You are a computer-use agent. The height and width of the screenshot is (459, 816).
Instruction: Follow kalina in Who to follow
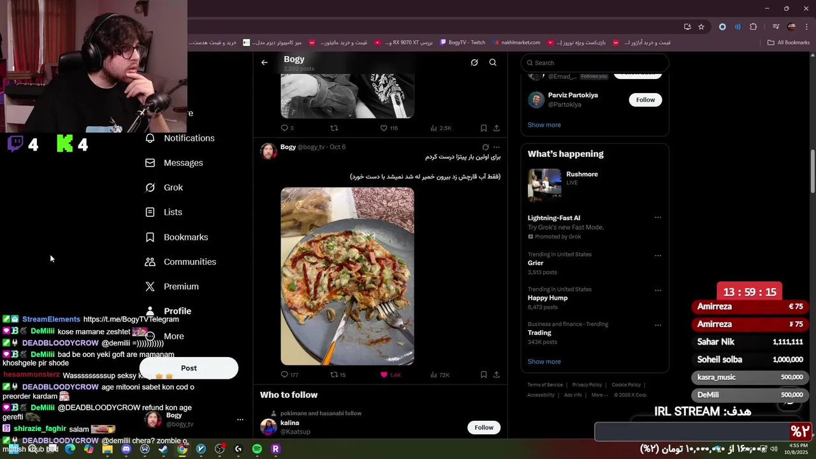point(484,428)
